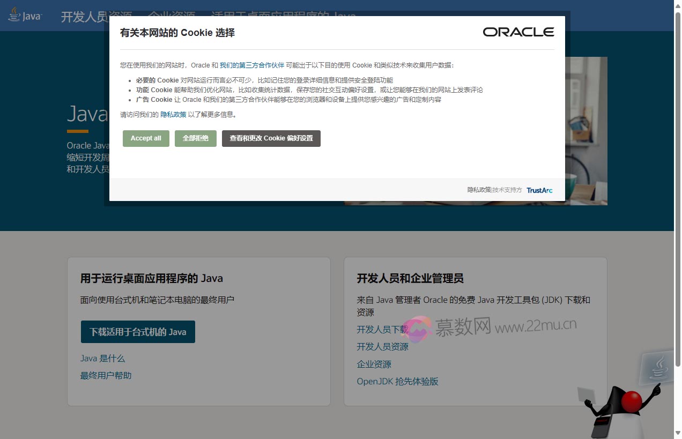682x439 pixels.
Task: Open the 开发人员下载 link
Action: tap(382, 329)
